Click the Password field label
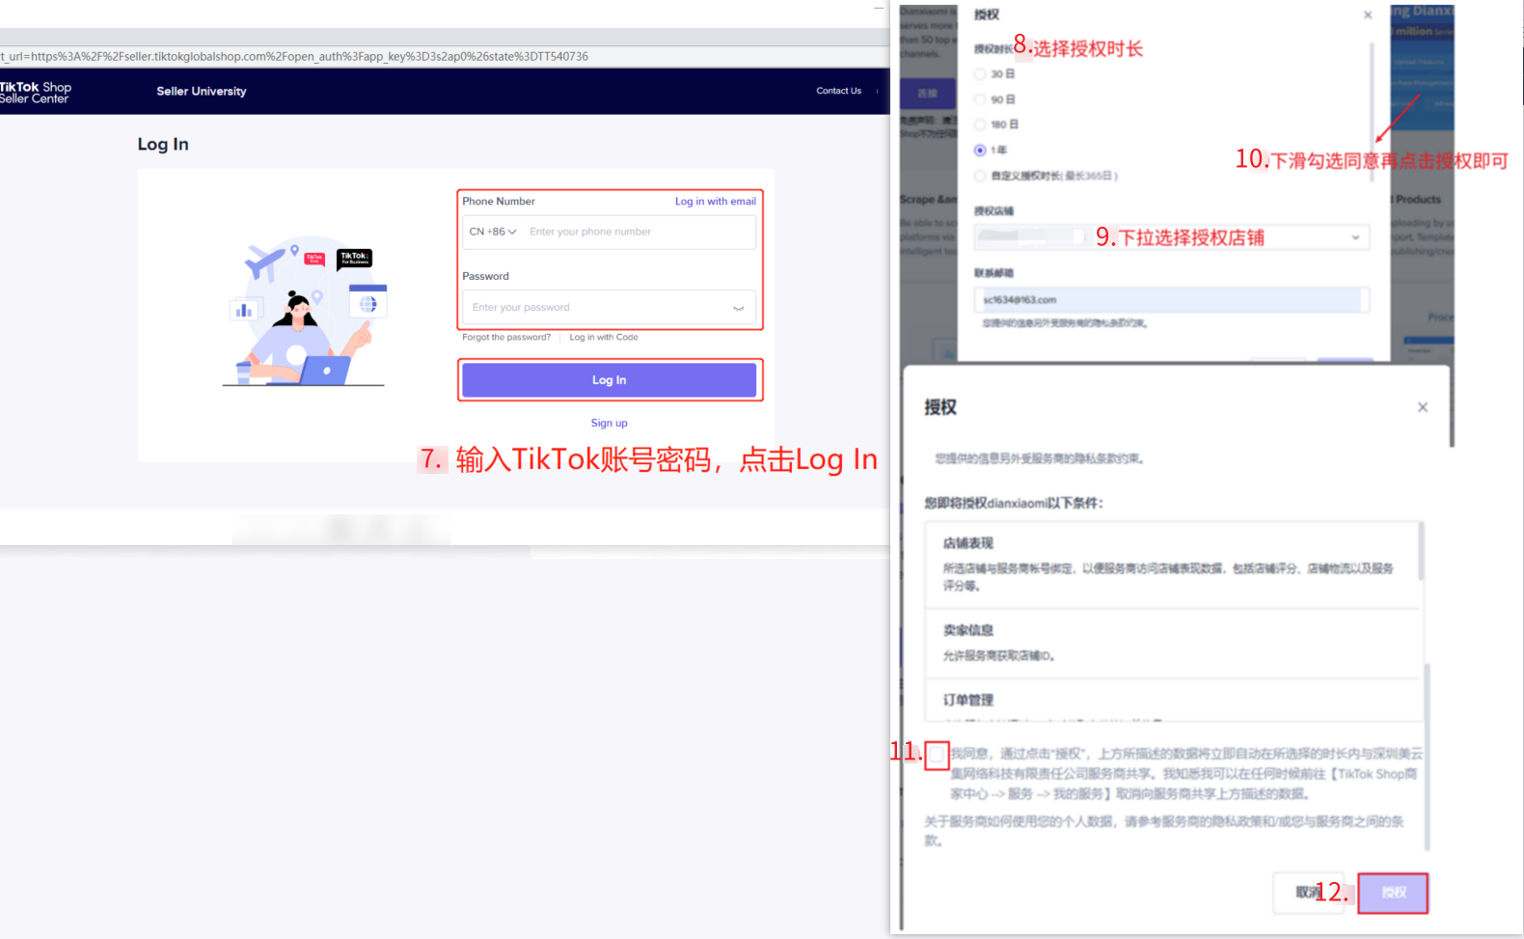This screenshot has height=939, width=1524. pyautogui.click(x=485, y=276)
